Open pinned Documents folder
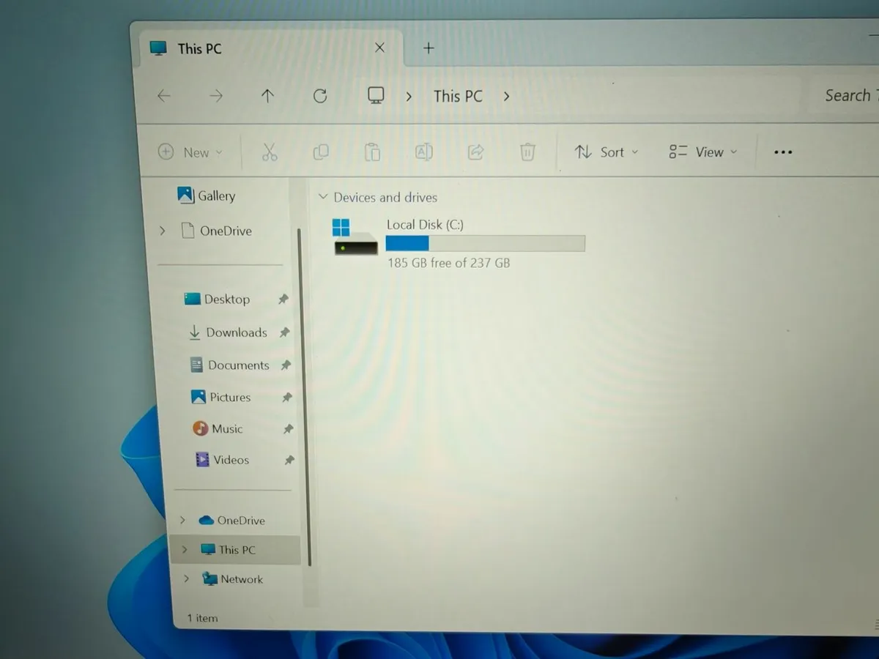The image size is (879, 659). (x=229, y=365)
